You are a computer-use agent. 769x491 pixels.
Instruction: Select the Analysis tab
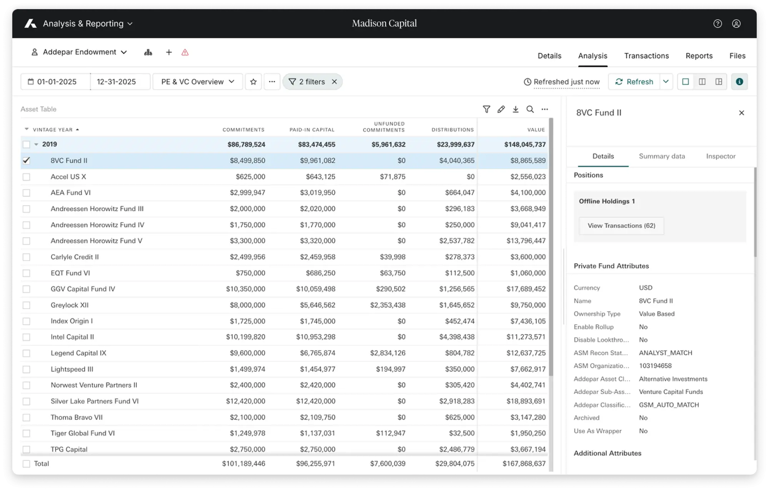point(593,56)
